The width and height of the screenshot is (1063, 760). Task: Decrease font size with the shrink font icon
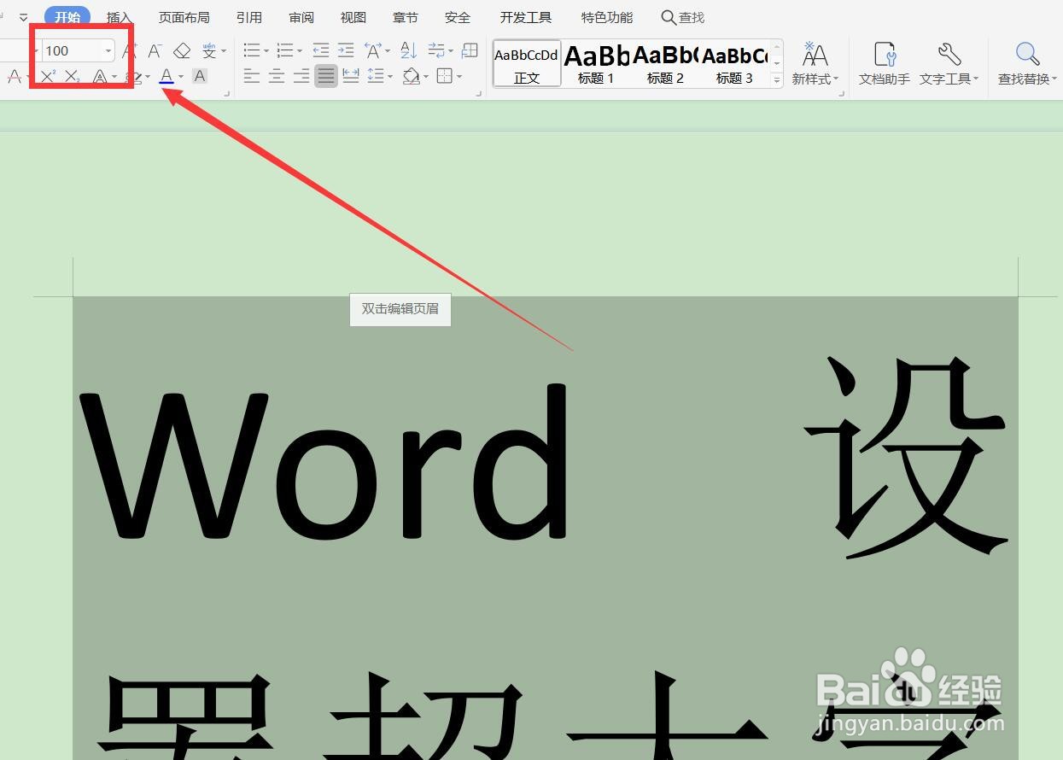[x=155, y=51]
